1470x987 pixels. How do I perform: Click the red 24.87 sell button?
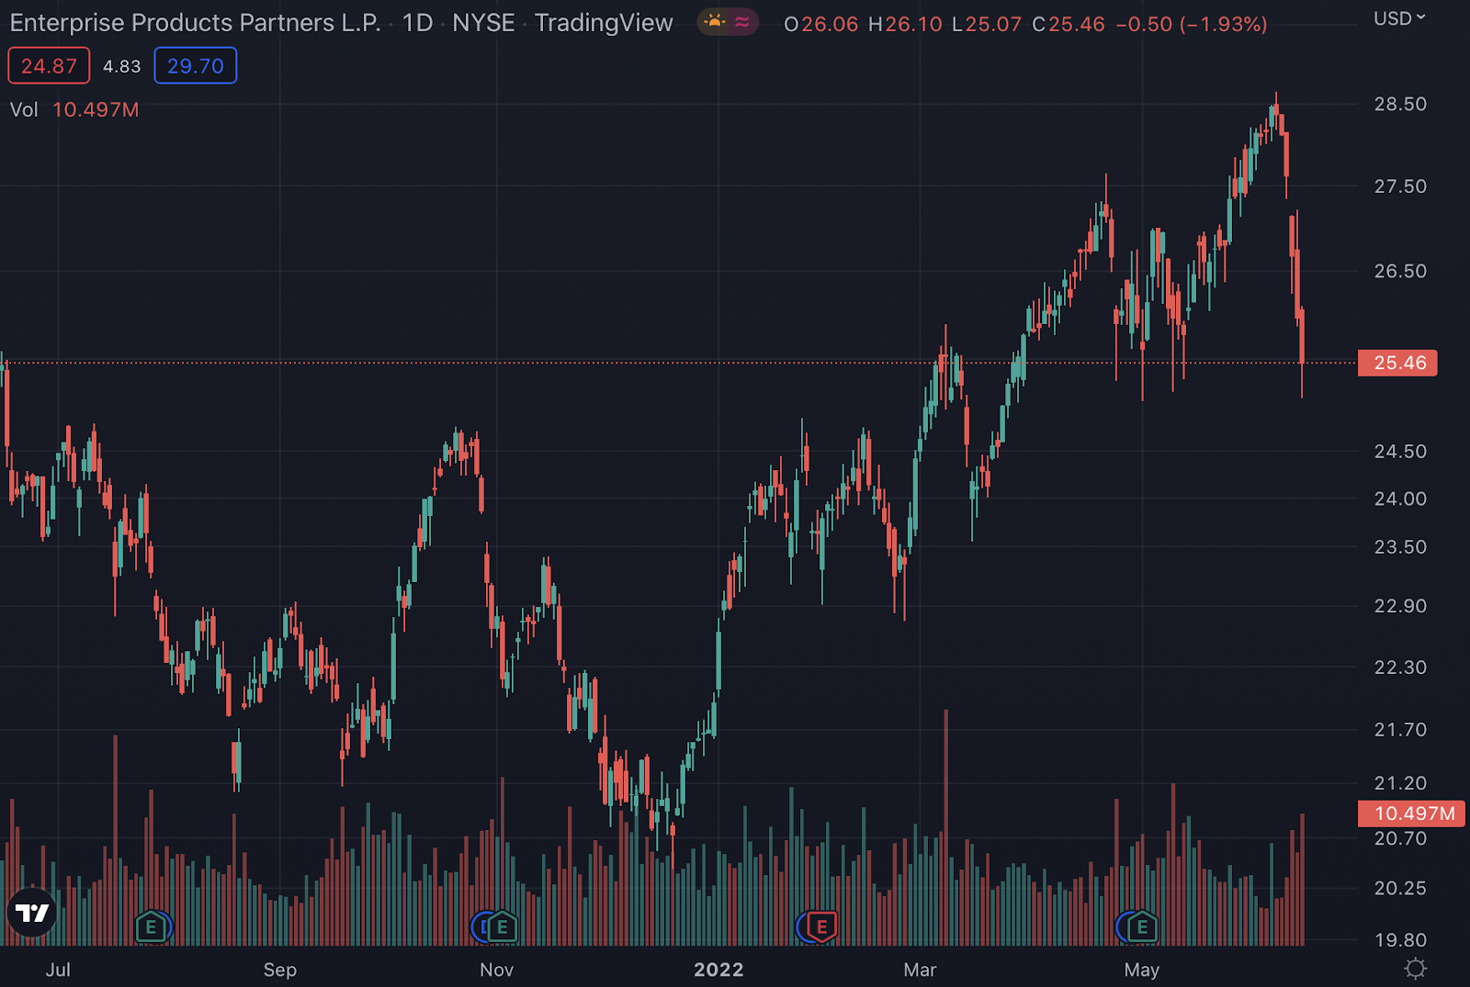click(x=49, y=65)
